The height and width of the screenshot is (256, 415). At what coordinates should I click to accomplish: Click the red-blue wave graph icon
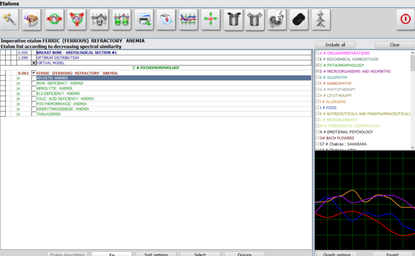click(x=188, y=20)
